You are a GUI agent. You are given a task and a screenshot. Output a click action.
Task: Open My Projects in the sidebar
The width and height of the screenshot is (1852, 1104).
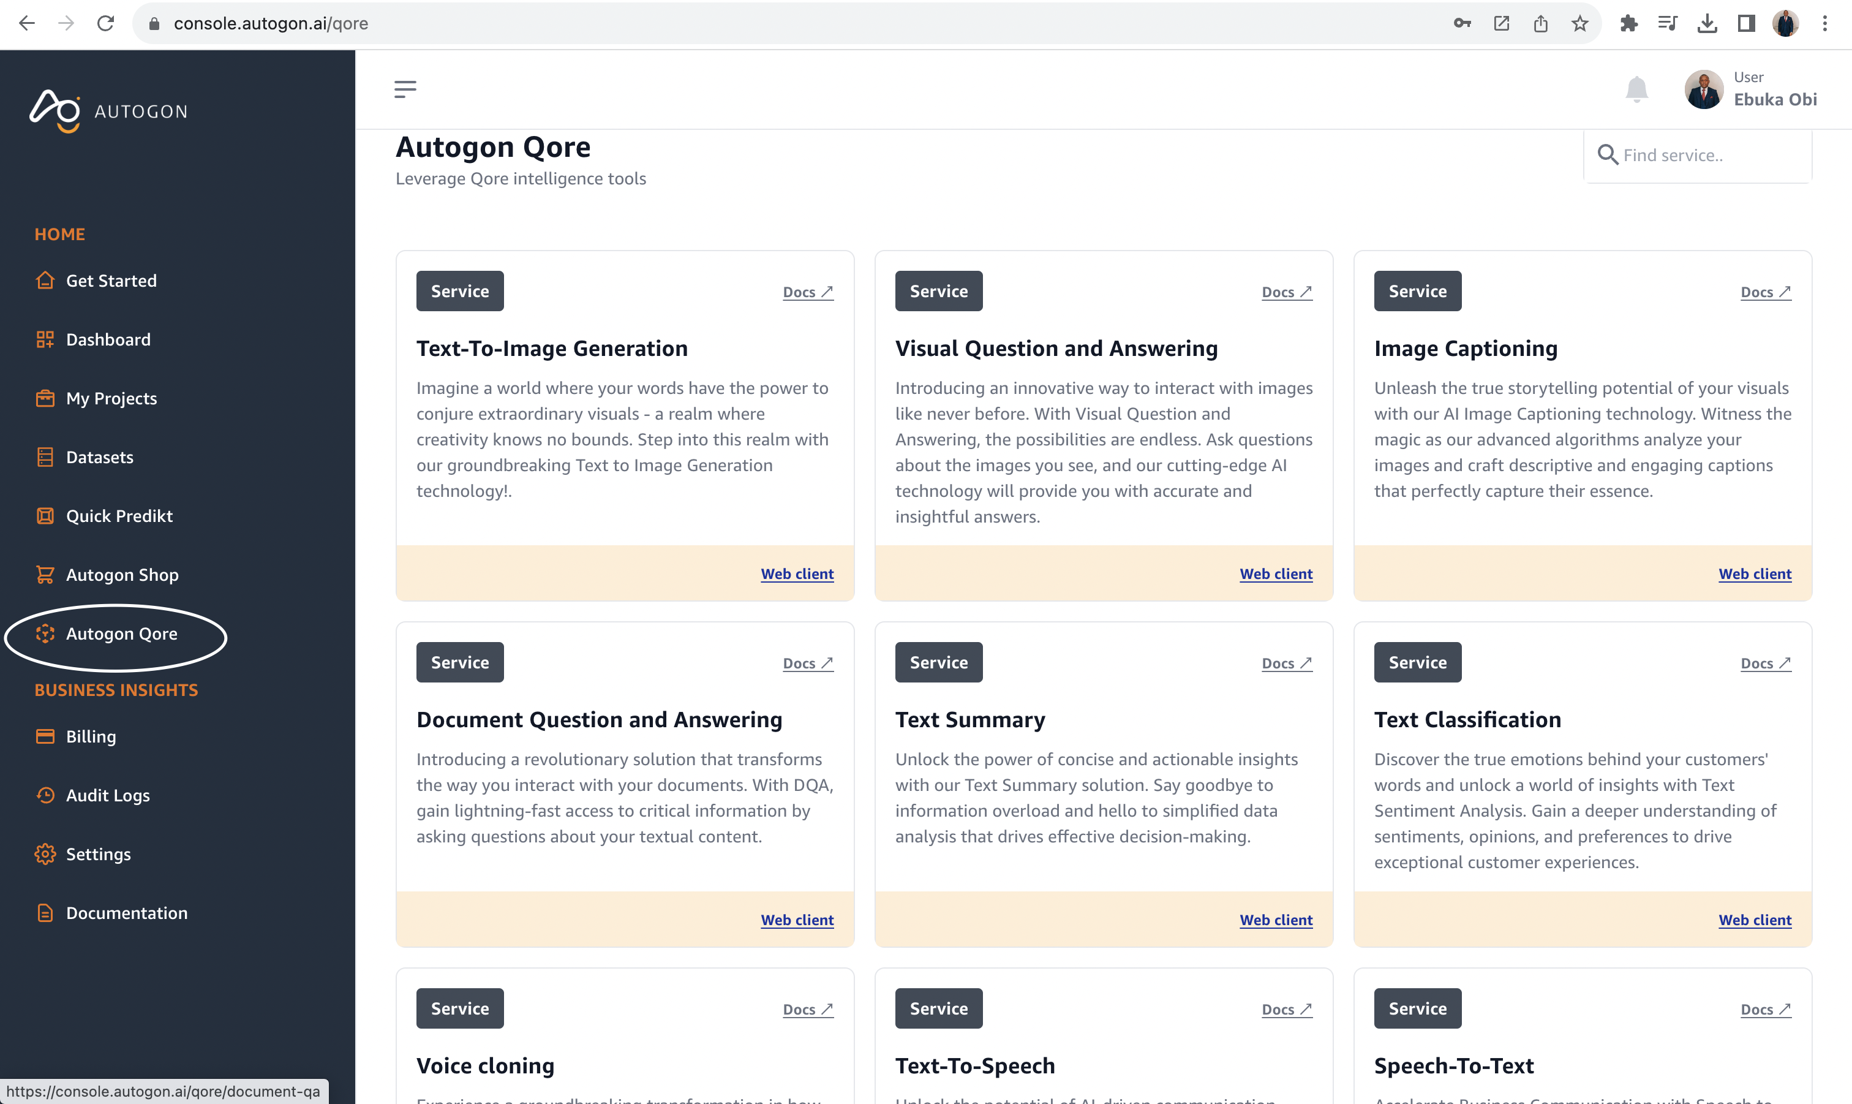[111, 398]
